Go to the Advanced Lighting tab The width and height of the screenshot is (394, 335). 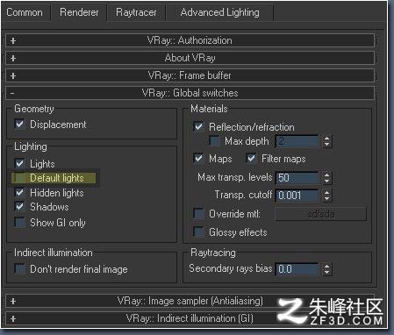(x=219, y=12)
